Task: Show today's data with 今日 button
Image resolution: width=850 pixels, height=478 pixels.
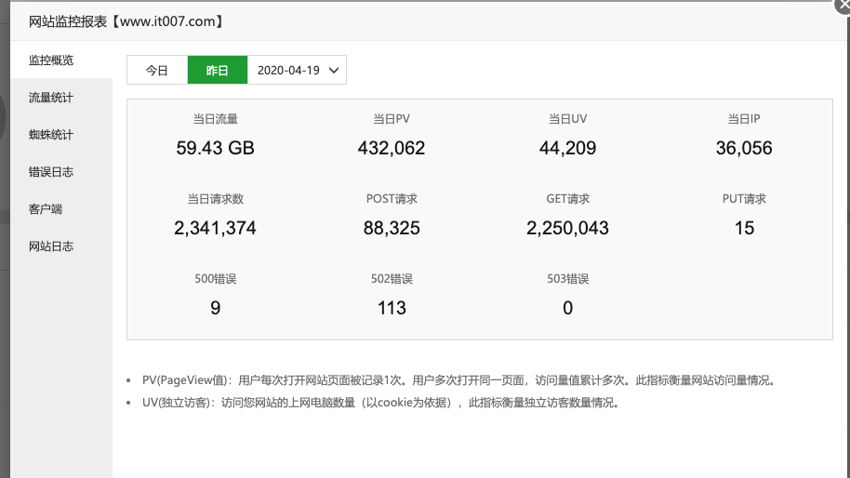Action: coord(157,70)
